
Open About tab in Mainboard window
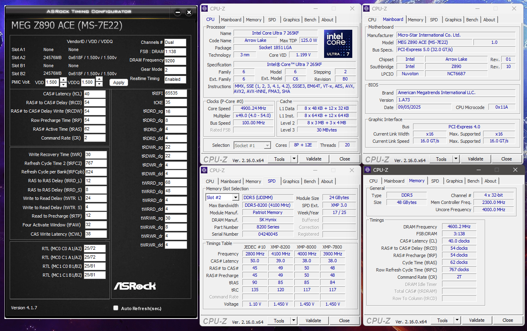point(489,20)
